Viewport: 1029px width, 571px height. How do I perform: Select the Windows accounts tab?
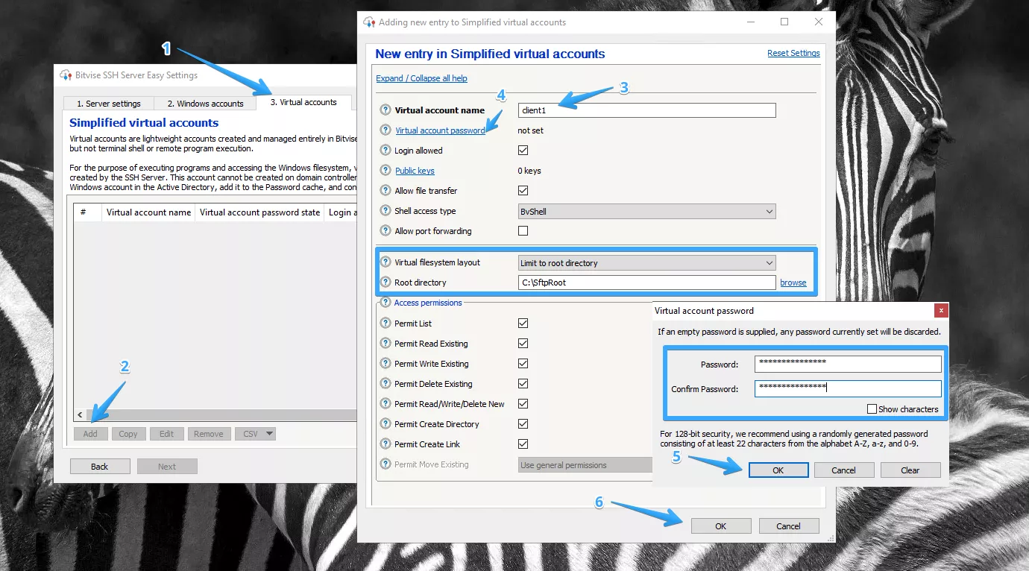[x=205, y=104]
